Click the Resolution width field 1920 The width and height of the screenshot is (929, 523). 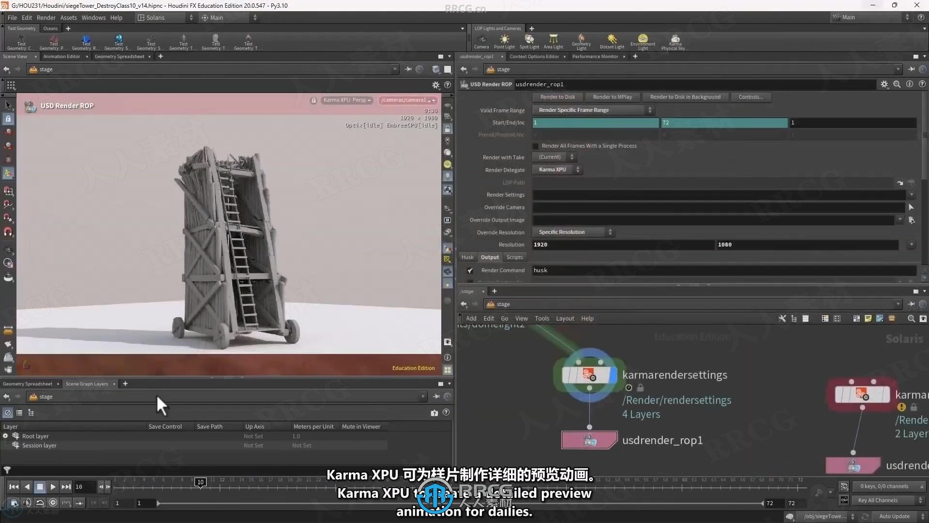(623, 245)
